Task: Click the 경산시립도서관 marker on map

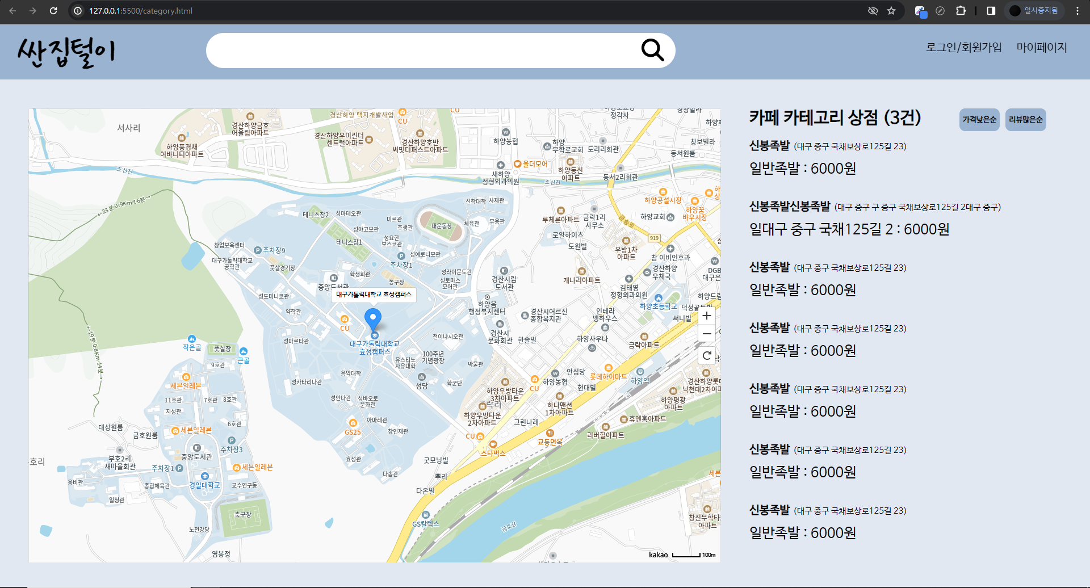Action: (504, 271)
